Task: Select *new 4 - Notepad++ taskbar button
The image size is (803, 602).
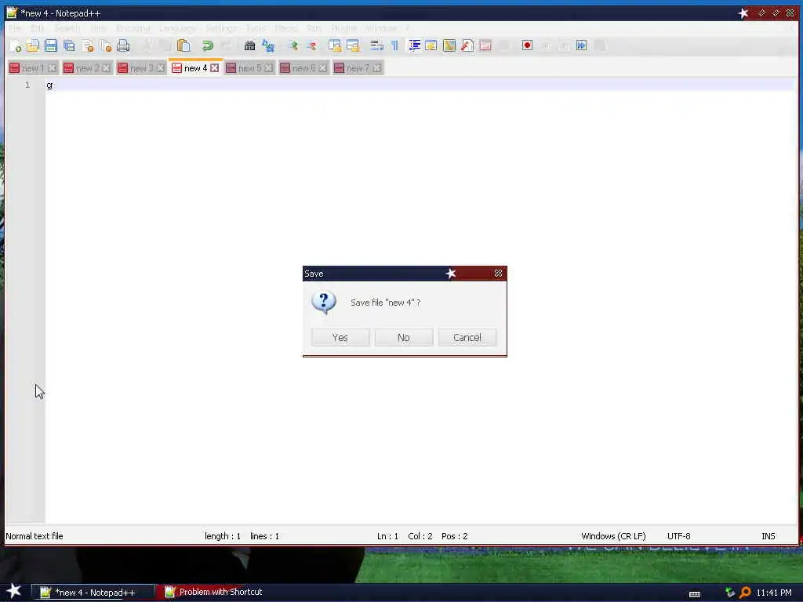Action: coord(93,593)
